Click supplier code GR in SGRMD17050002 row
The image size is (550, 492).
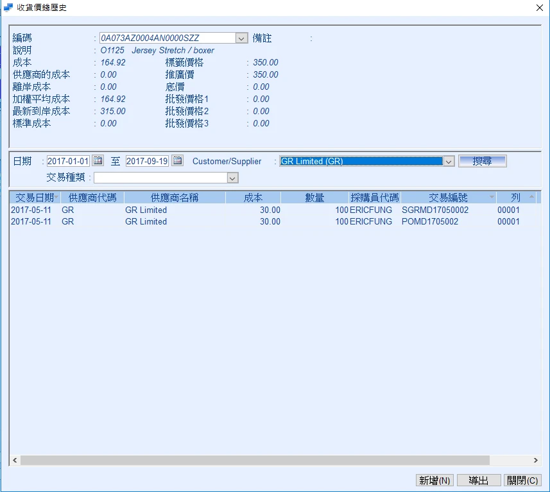(67, 210)
